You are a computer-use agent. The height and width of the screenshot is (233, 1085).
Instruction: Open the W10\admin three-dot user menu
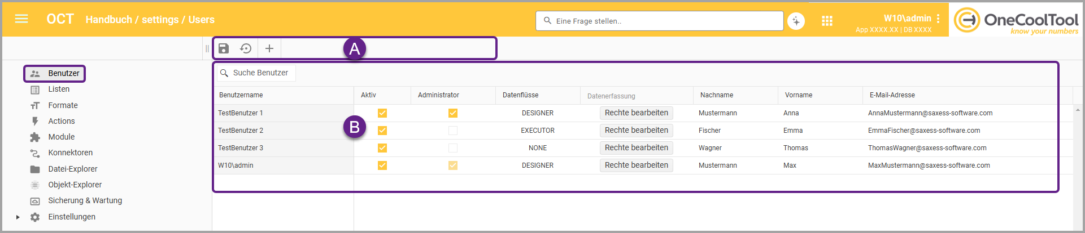point(938,19)
